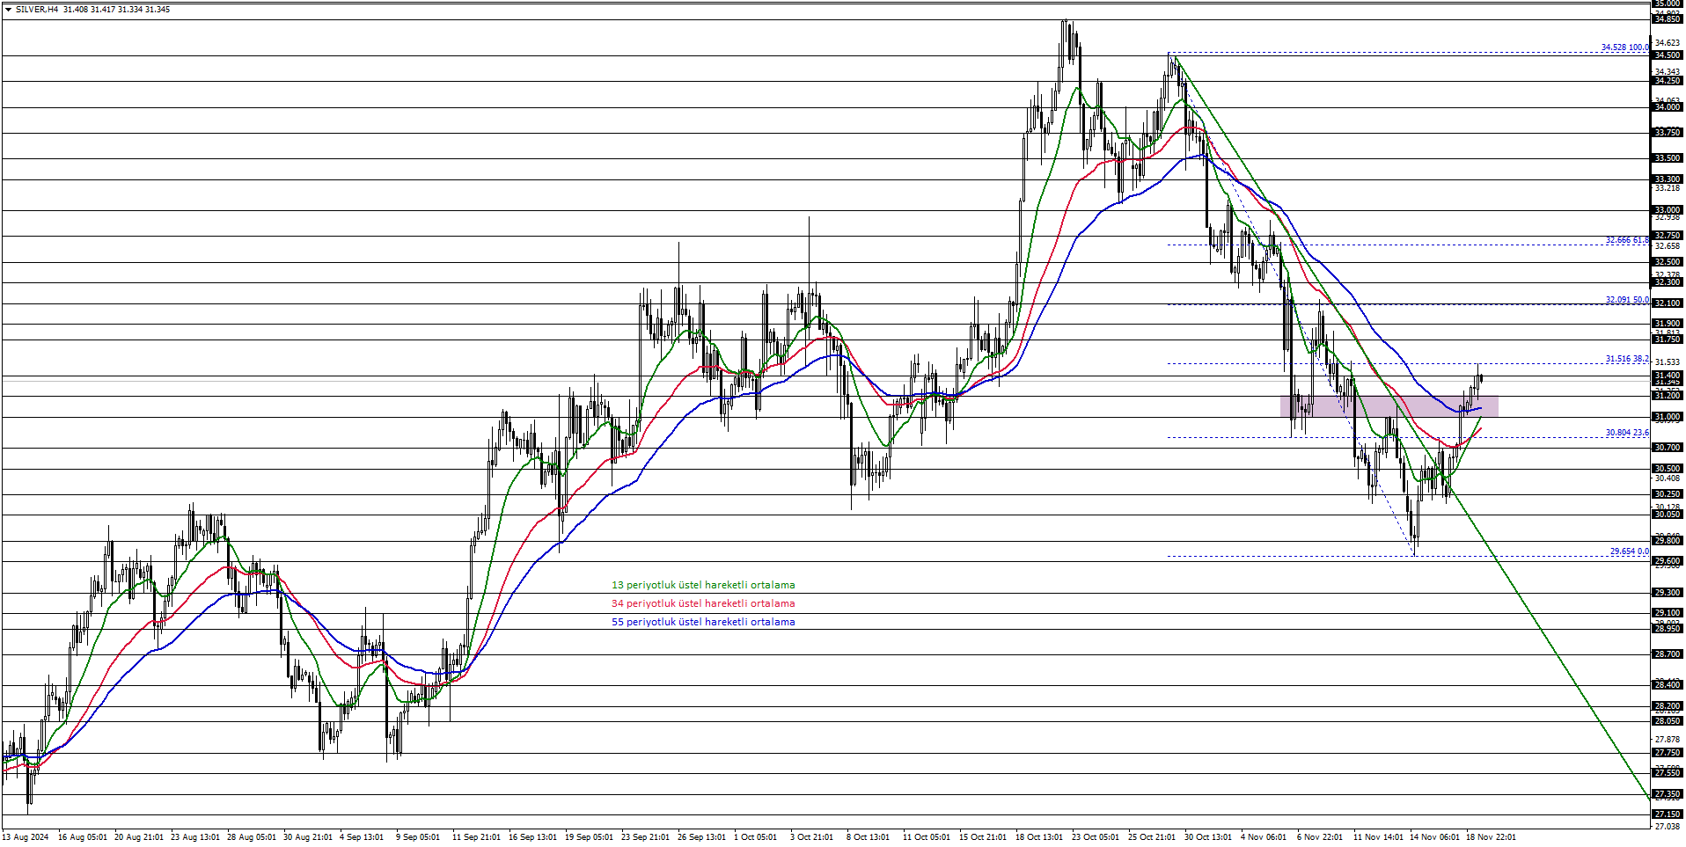The image size is (1686, 847).
Task: Click the 19 Sep 05:01 time label
Action: (x=590, y=837)
